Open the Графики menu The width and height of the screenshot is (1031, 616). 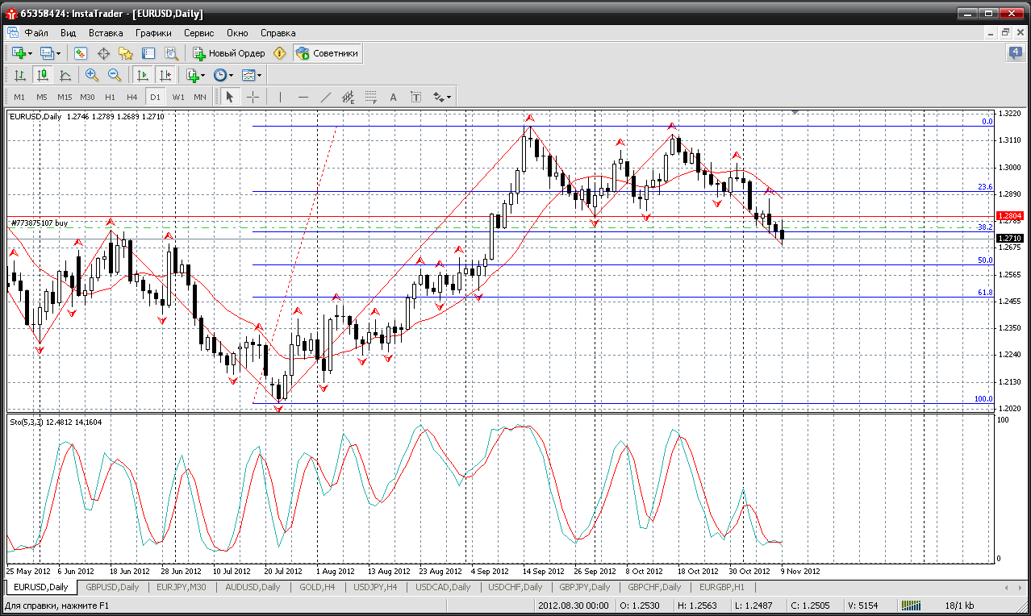(x=153, y=33)
